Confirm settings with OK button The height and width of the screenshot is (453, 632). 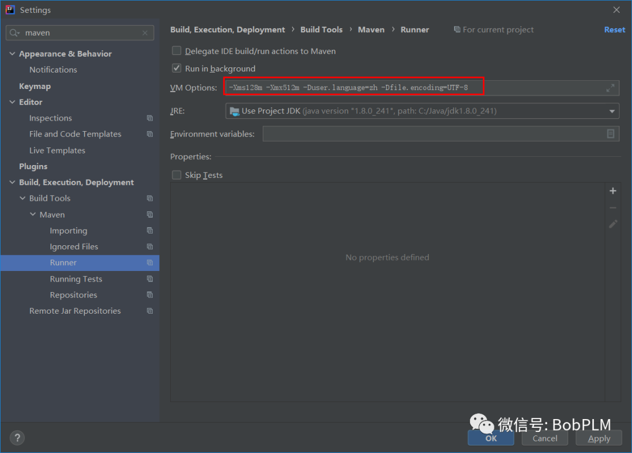pyautogui.click(x=491, y=438)
